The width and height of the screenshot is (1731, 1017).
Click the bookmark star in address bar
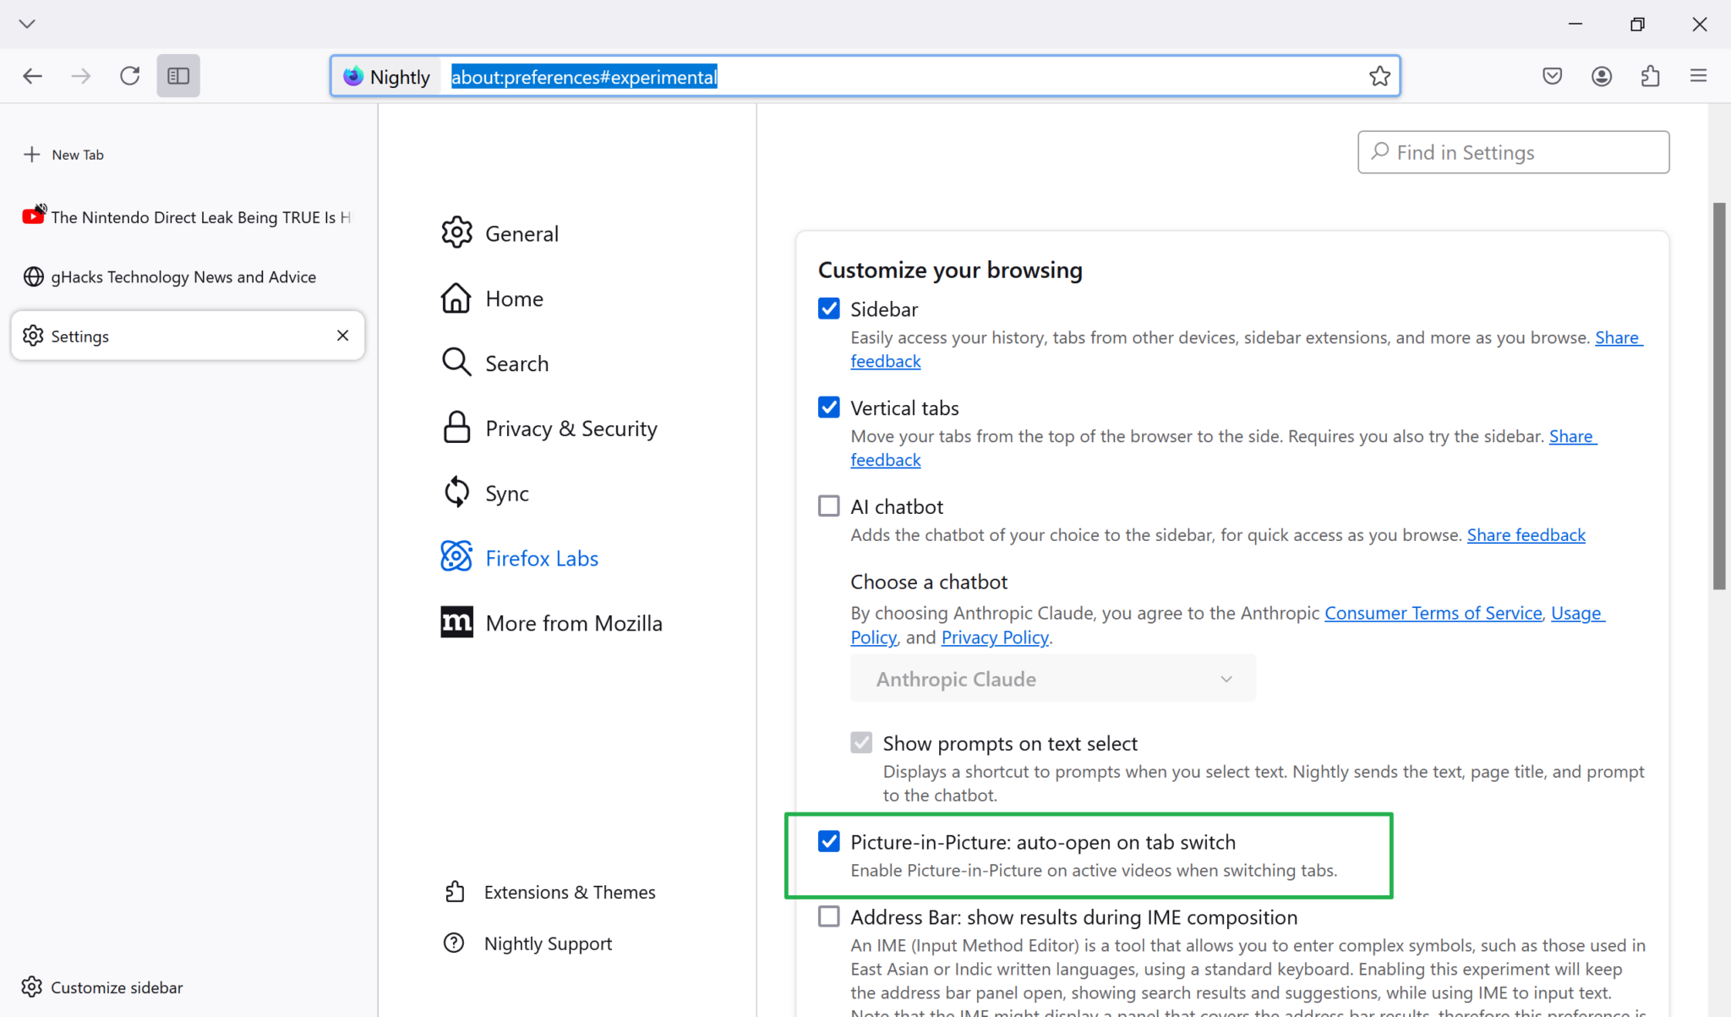coord(1379,75)
